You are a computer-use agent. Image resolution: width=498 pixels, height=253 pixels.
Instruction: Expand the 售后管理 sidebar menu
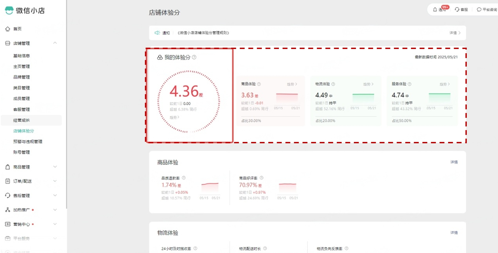tap(55, 195)
